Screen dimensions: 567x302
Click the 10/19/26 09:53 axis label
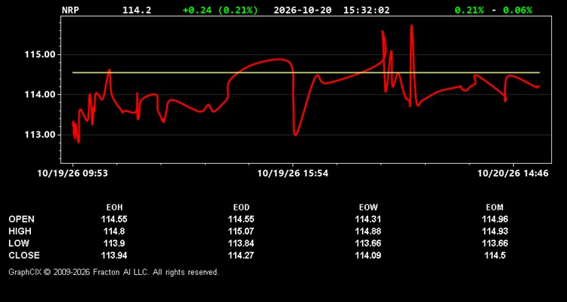coord(73,174)
